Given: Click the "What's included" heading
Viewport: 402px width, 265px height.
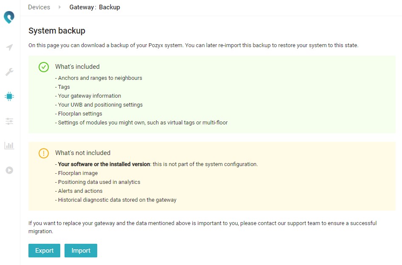Looking at the screenshot, I should [x=77, y=67].
